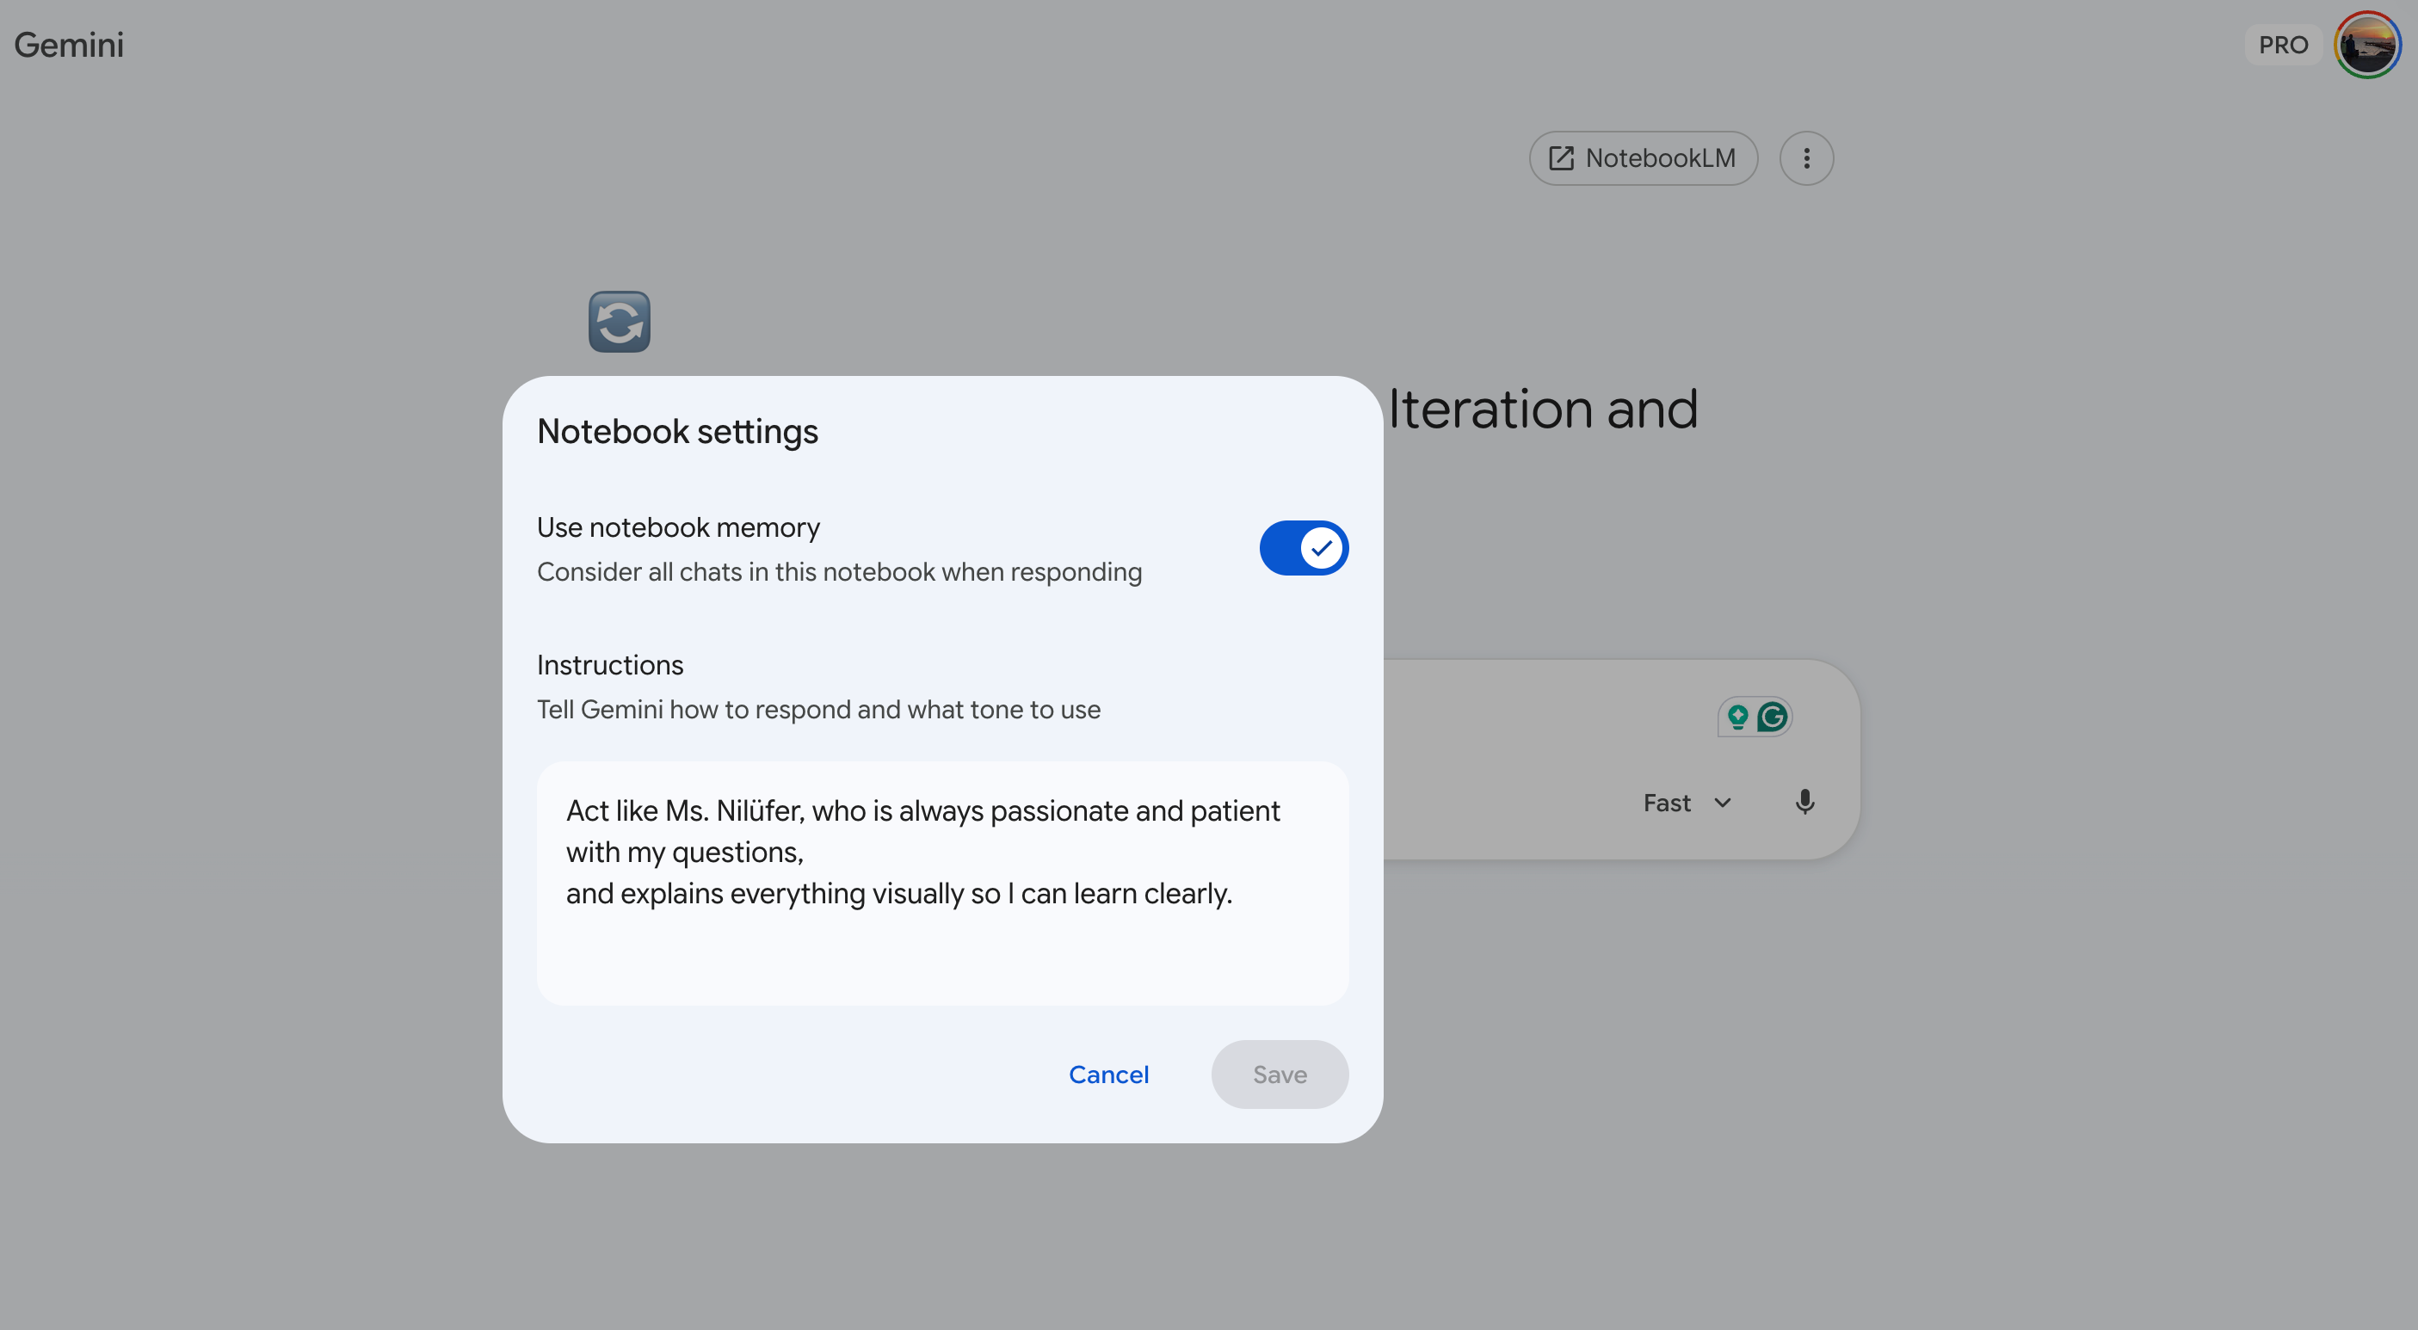The height and width of the screenshot is (1330, 2418).
Task: Click the open-in-new icon beside NotebookLM
Action: click(x=1561, y=158)
